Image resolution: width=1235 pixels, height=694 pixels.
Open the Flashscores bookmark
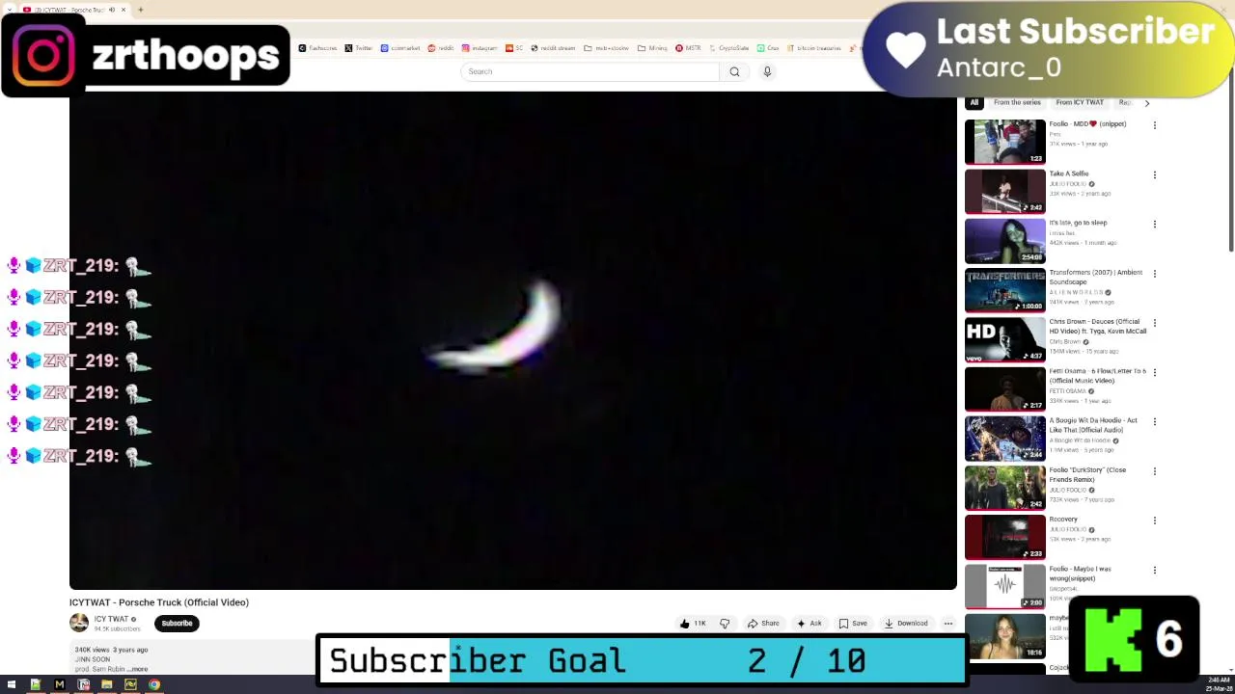317,48
